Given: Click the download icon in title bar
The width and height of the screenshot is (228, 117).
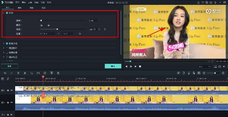Looking at the screenshot, I should [215, 3].
